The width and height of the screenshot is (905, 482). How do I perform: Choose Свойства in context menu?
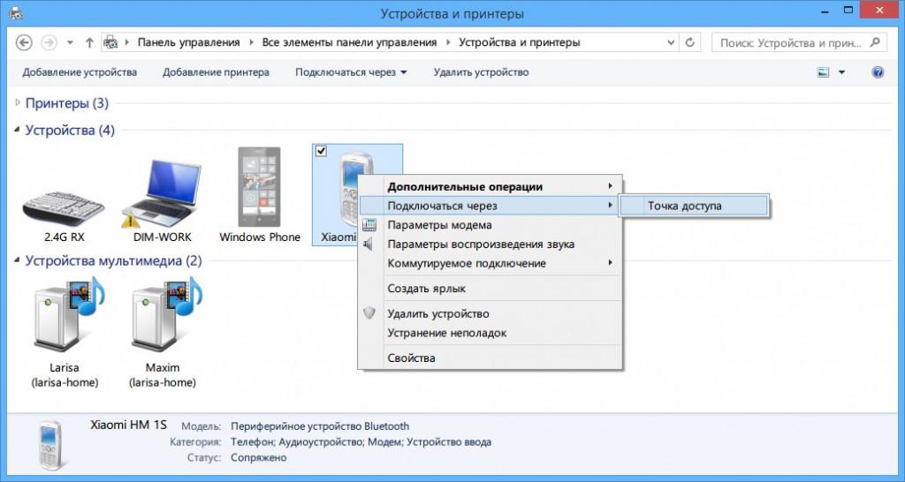click(490, 358)
